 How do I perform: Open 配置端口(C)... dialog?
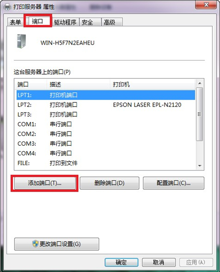pyautogui.click(x=174, y=183)
